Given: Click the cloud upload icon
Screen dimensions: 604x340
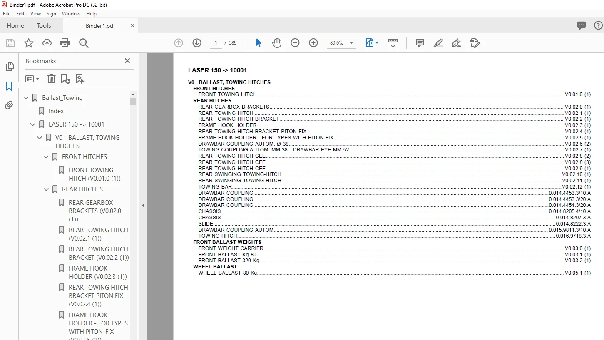Looking at the screenshot, I should 47,43.
